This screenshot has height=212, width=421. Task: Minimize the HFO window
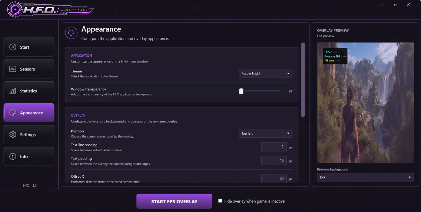click(383, 5)
